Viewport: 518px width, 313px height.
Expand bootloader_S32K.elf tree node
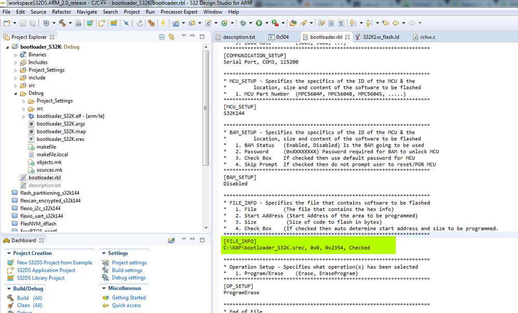(x=24, y=116)
